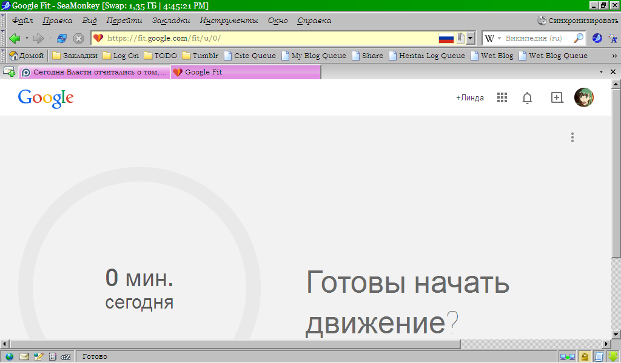Viewport: 621px width, 363px height.
Task: Open the Инструменты menu
Action: [x=229, y=21]
